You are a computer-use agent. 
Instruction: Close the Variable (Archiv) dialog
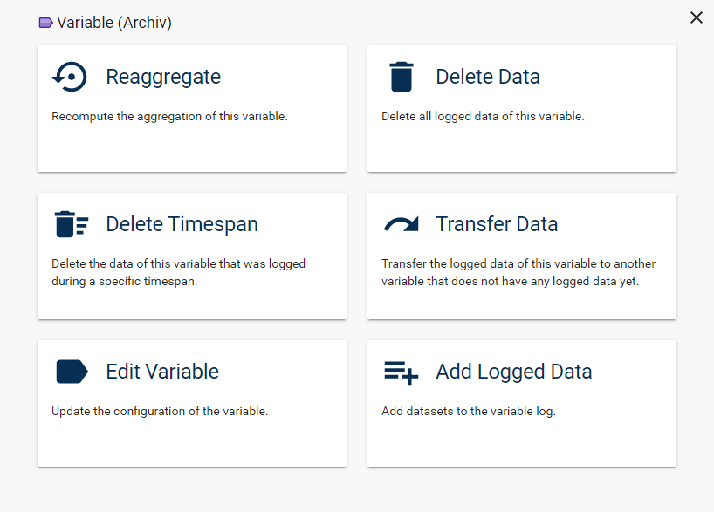tap(696, 17)
